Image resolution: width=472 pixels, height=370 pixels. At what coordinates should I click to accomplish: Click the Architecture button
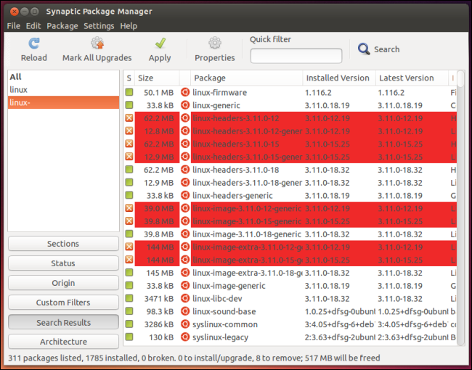(63, 342)
